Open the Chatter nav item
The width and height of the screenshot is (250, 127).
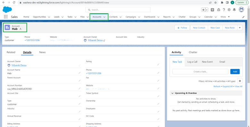[182, 17]
